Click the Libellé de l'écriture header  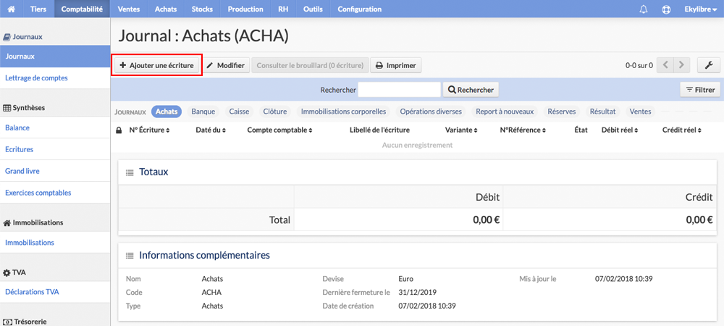click(379, 130)
